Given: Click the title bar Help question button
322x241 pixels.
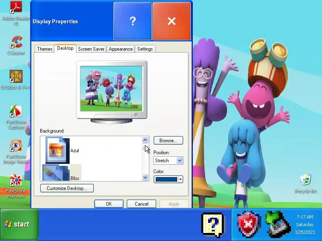Looking at the screenshot, I should click(132, 21).
